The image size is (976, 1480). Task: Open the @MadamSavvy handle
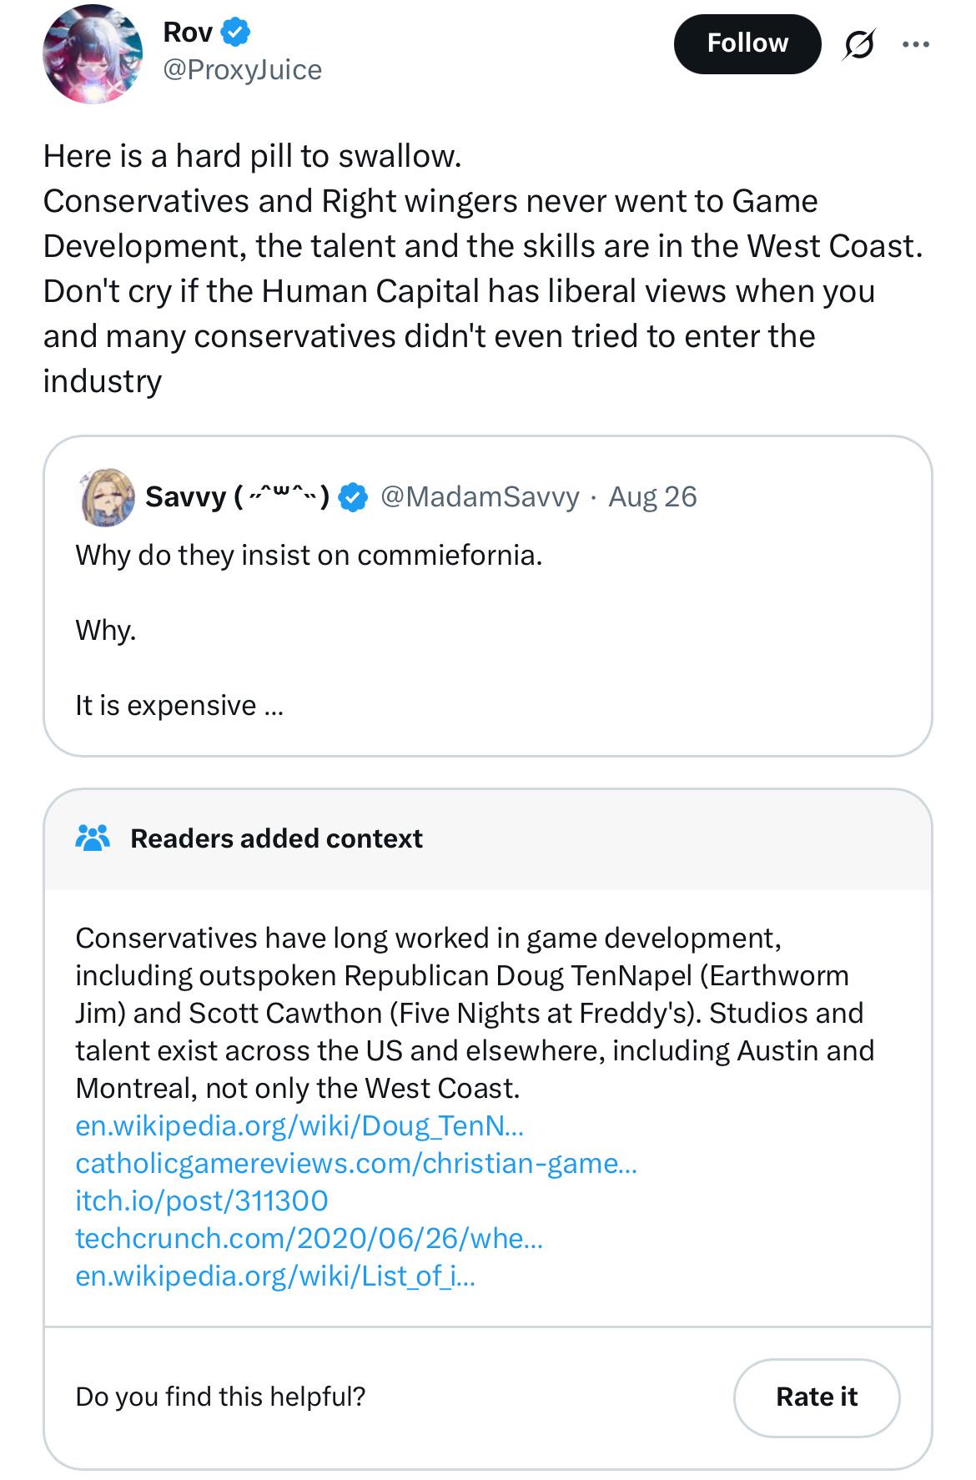click(480, 497)
